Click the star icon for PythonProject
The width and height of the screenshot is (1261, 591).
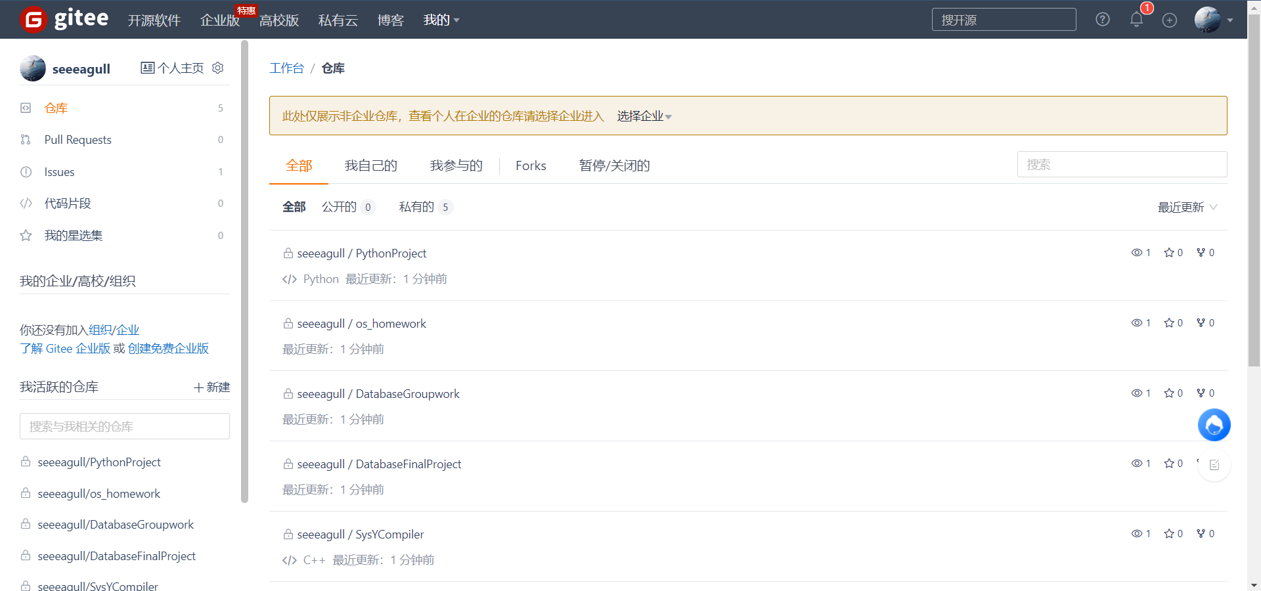[1169, 253]
